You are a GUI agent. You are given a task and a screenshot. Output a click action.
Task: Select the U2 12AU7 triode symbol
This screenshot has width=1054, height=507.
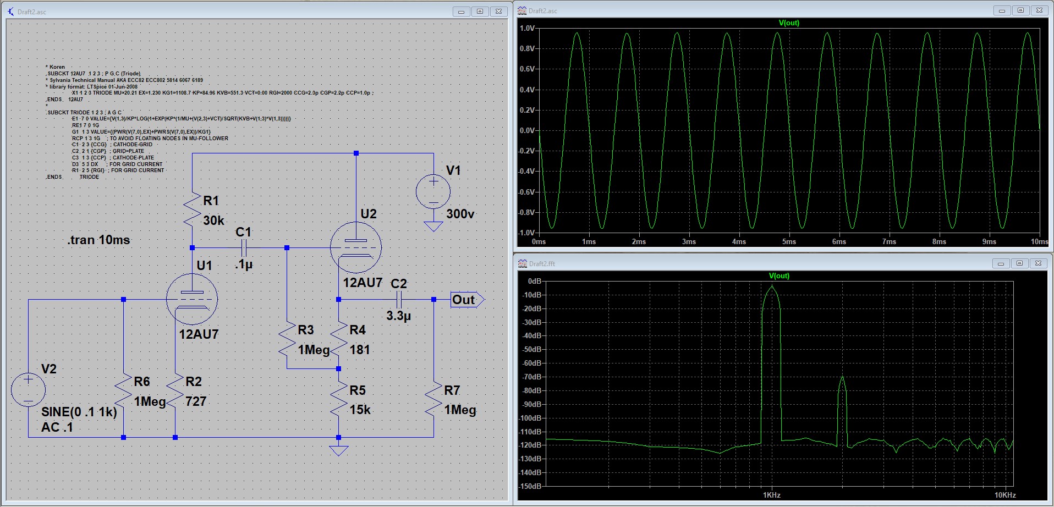pos(356,247)
